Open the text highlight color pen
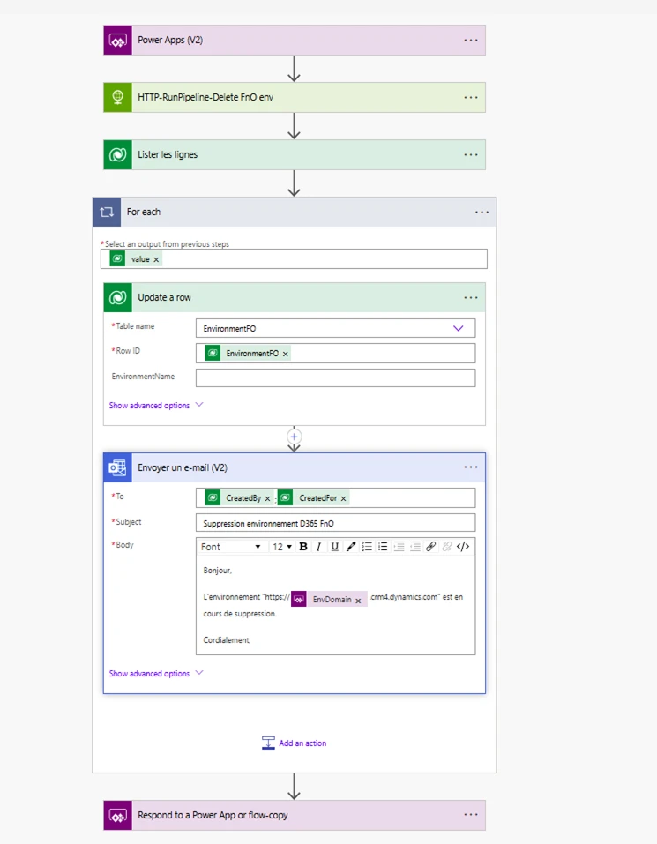 tap(351, 547)
